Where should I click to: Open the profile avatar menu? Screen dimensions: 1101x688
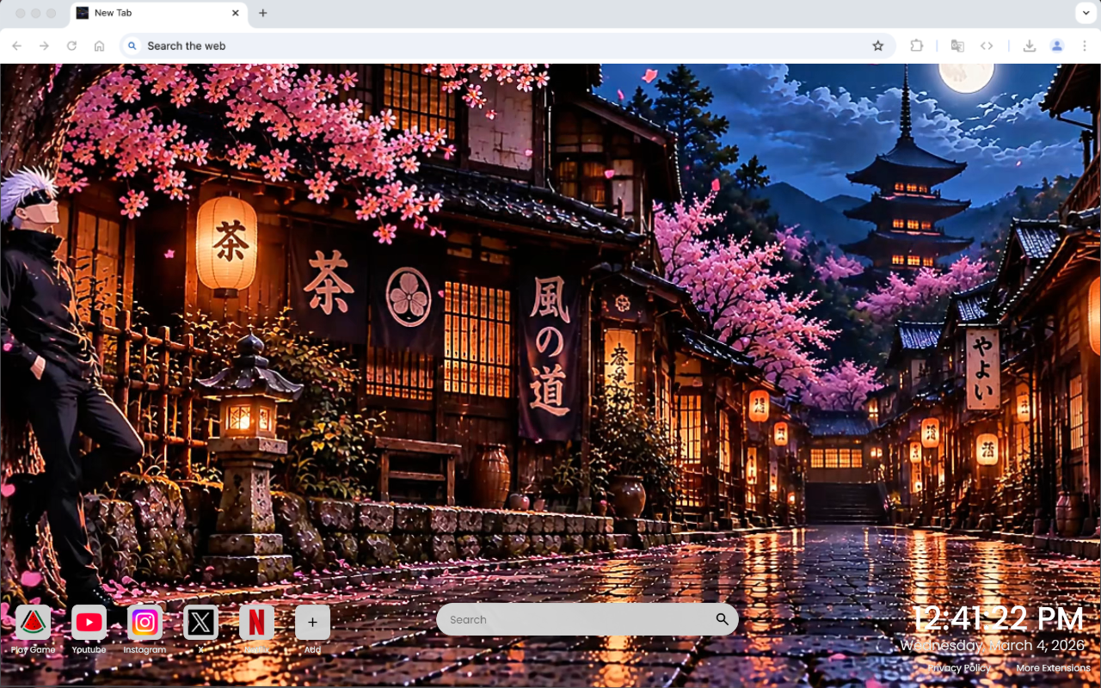tap(1057, 46)
